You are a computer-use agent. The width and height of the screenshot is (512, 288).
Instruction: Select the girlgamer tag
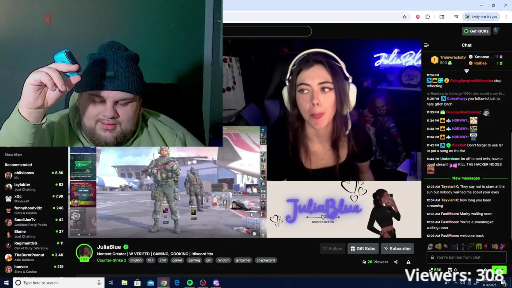(243, 260)
